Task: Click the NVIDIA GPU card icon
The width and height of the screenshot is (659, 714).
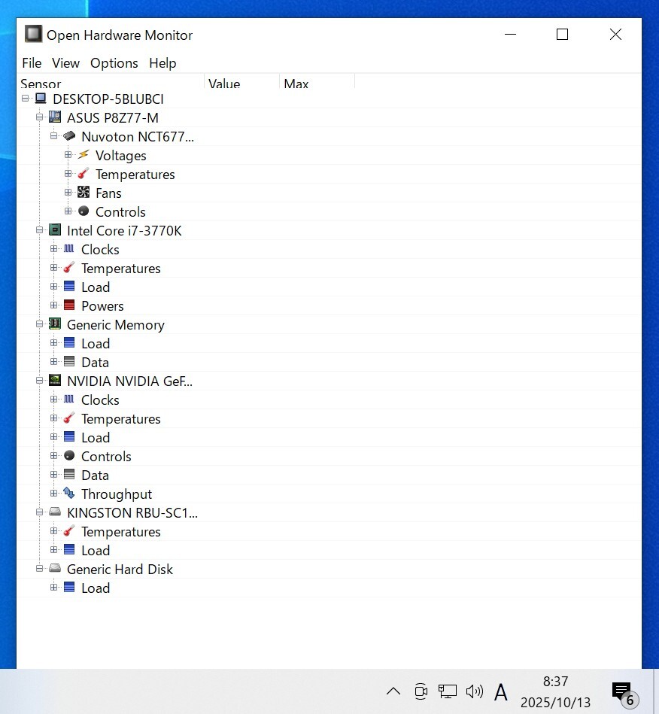Action: pos(55,381)
